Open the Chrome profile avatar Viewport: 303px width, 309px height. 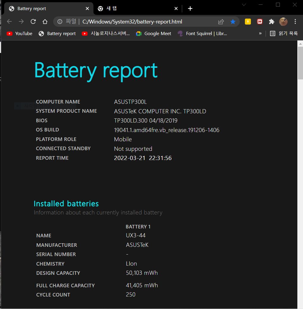(283, 21)
